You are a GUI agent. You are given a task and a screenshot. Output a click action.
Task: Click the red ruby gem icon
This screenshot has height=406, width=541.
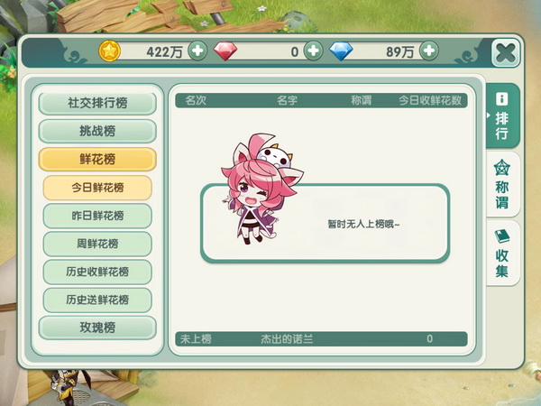coord(225,51)
